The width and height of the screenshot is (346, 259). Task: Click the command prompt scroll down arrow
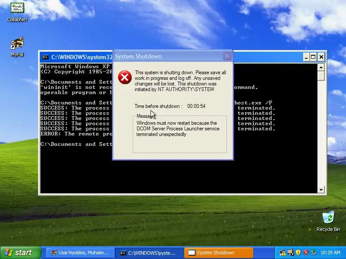[321, 190]
